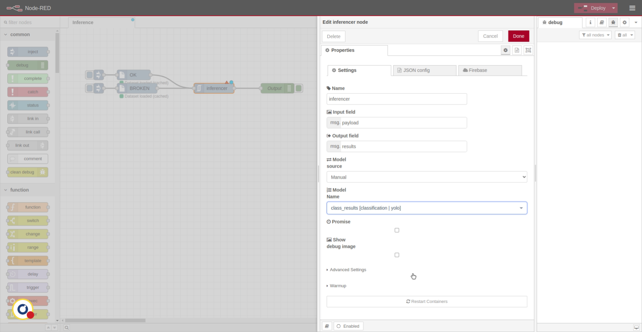This screenshot has width=642, height=332.
Task: Toggle the Enabled node state button
Action: (348, 326)
